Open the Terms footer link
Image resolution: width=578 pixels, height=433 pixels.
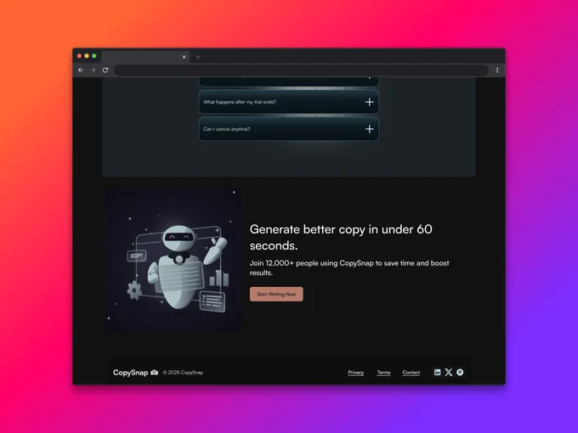[383, 373]
